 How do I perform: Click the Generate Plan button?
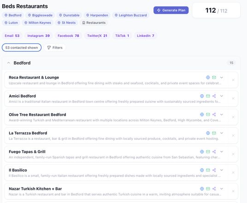[171, 10]
